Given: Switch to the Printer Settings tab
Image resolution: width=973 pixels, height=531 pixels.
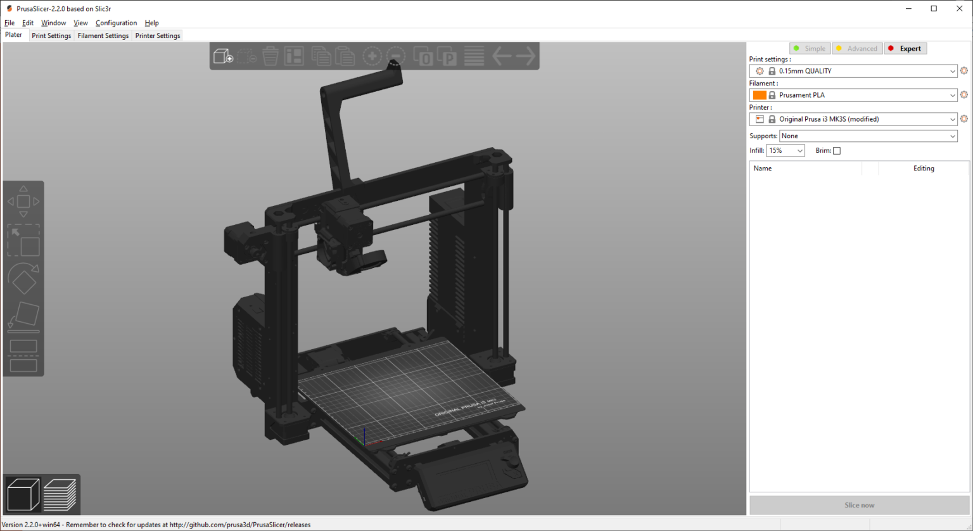Looking at the screenshot, I should (157, 35).
